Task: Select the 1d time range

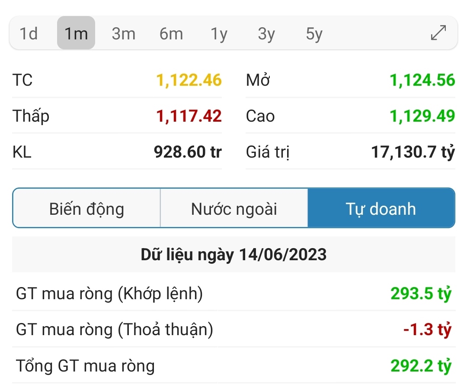Action: (x=29, y=33)
